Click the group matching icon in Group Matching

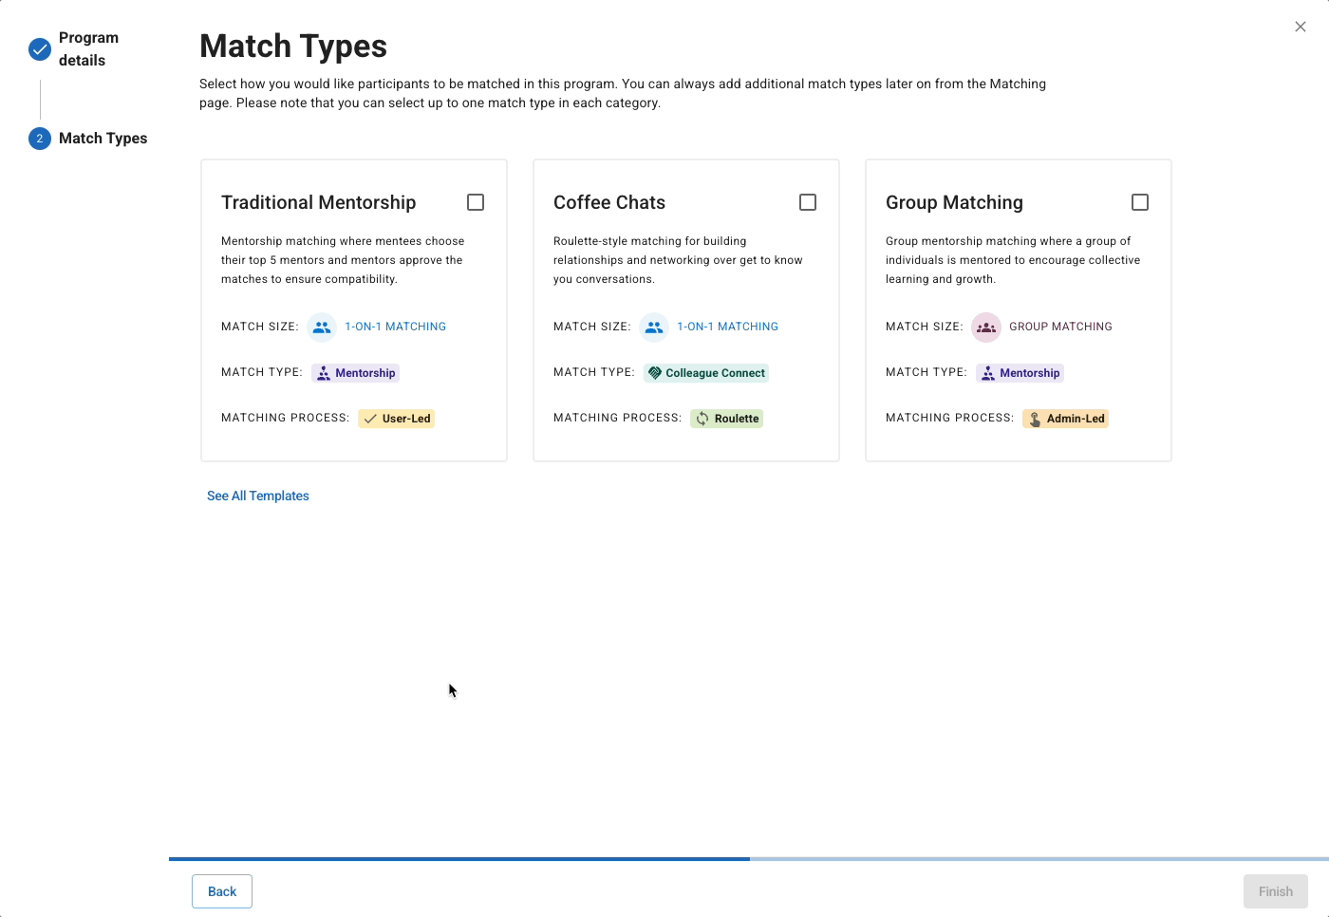click(x=986, y=327)
